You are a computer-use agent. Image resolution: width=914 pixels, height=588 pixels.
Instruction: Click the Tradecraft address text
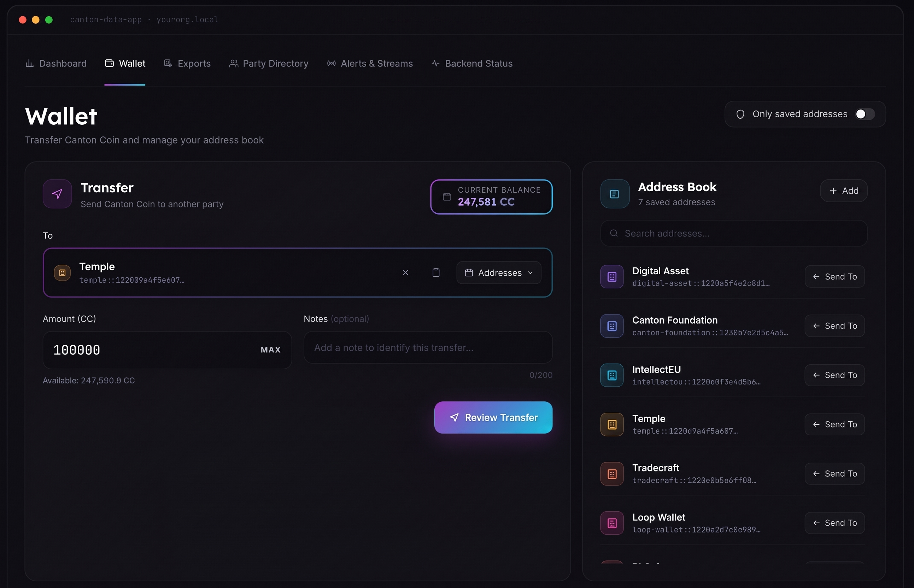(x=694, y=480)
